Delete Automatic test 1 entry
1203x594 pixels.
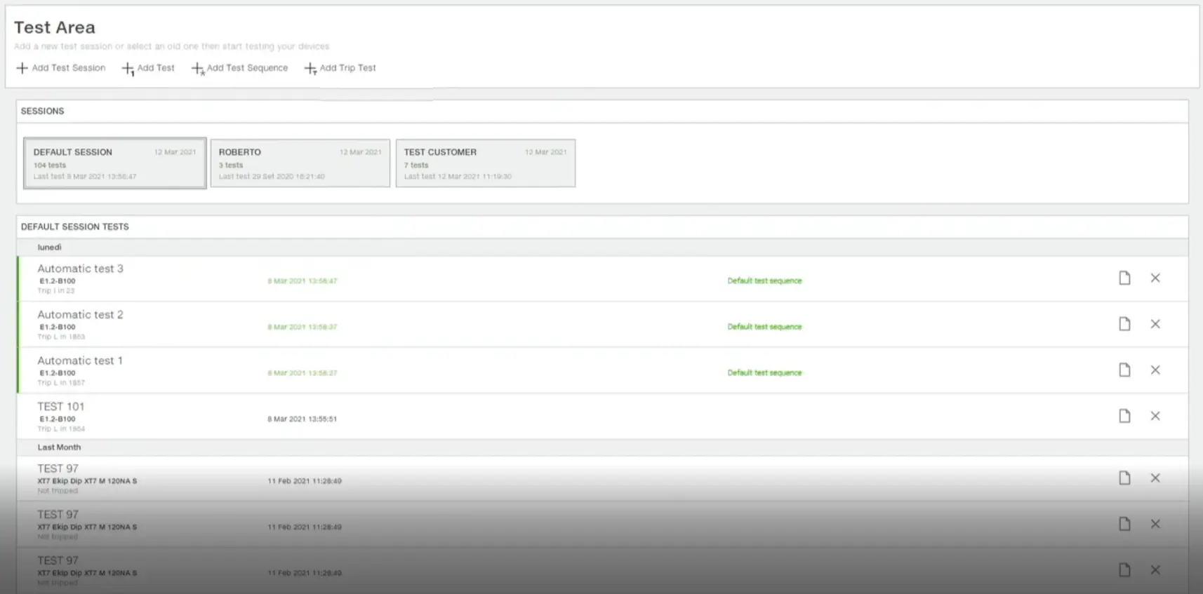tap(1155, 370)
